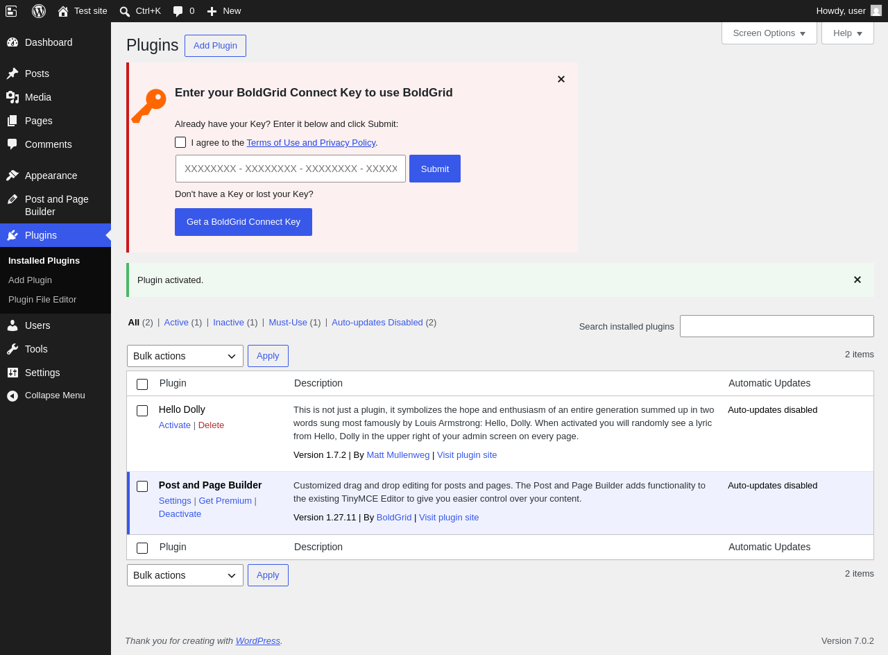Click the Post and Page Builder pencil icon
The width and height of the screenshot is (888, 655).
click(x=12, y=199)
